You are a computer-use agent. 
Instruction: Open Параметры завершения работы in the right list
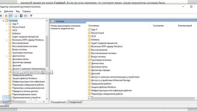click(x=107, y=94)
